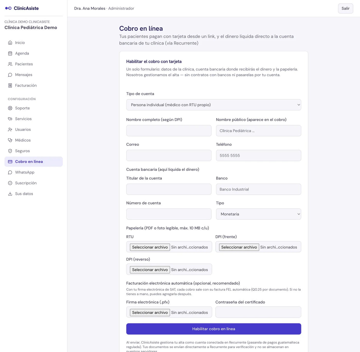
Task: Open the Inicio menu item
Action: coord(34,43)
